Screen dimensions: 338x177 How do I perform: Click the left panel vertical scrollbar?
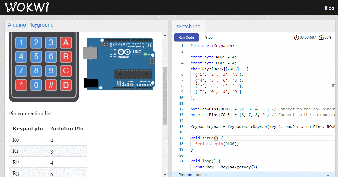pyautogui.click(x=165, y=95)
